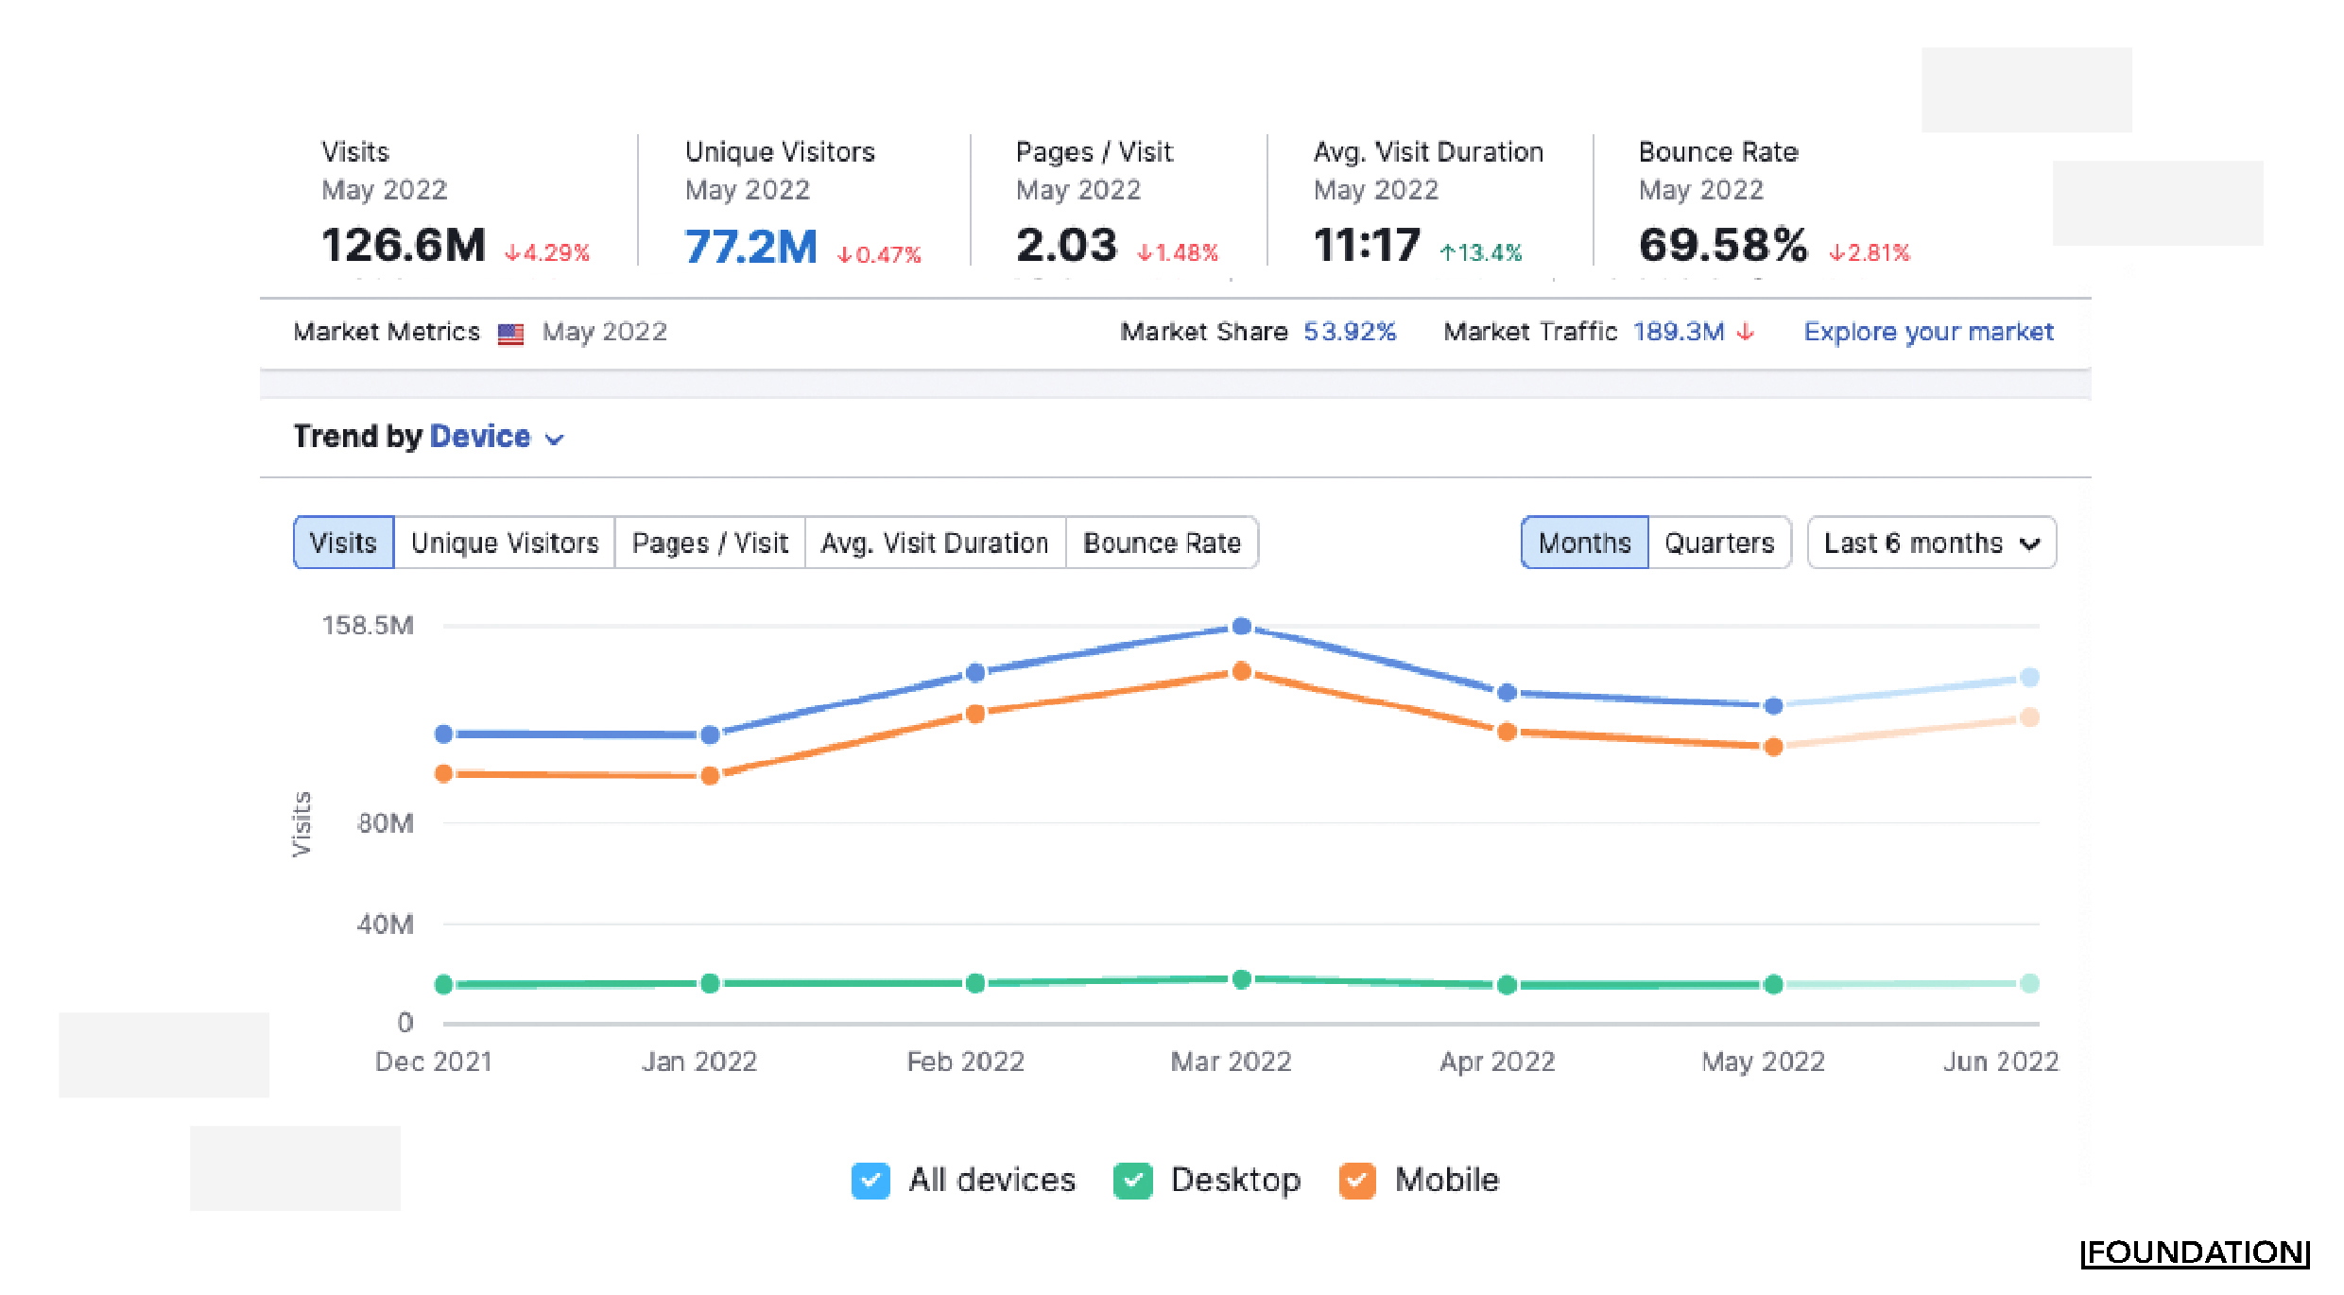Screen dimensions: 2344x1295
Task: Click the Foundation logo in the corner
Action: (2194, 1252)
